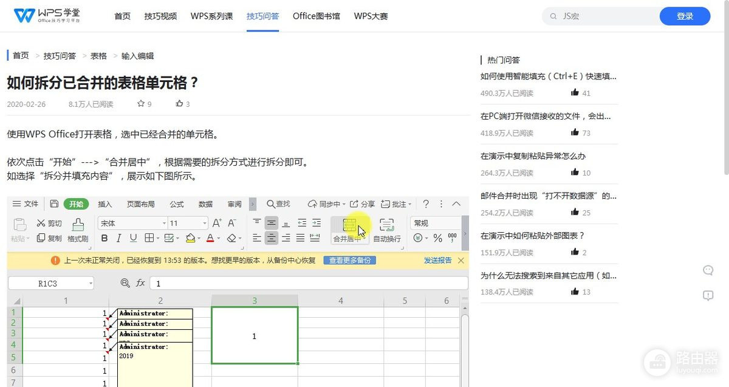Go to 输入编辑 in the breadcrumb
729x387 pixels.
click(137, 55)
